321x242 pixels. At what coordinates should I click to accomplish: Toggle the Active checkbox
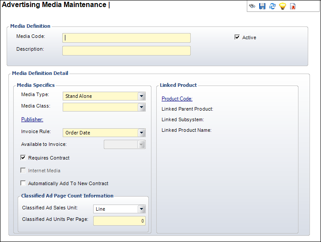point(237,37)
